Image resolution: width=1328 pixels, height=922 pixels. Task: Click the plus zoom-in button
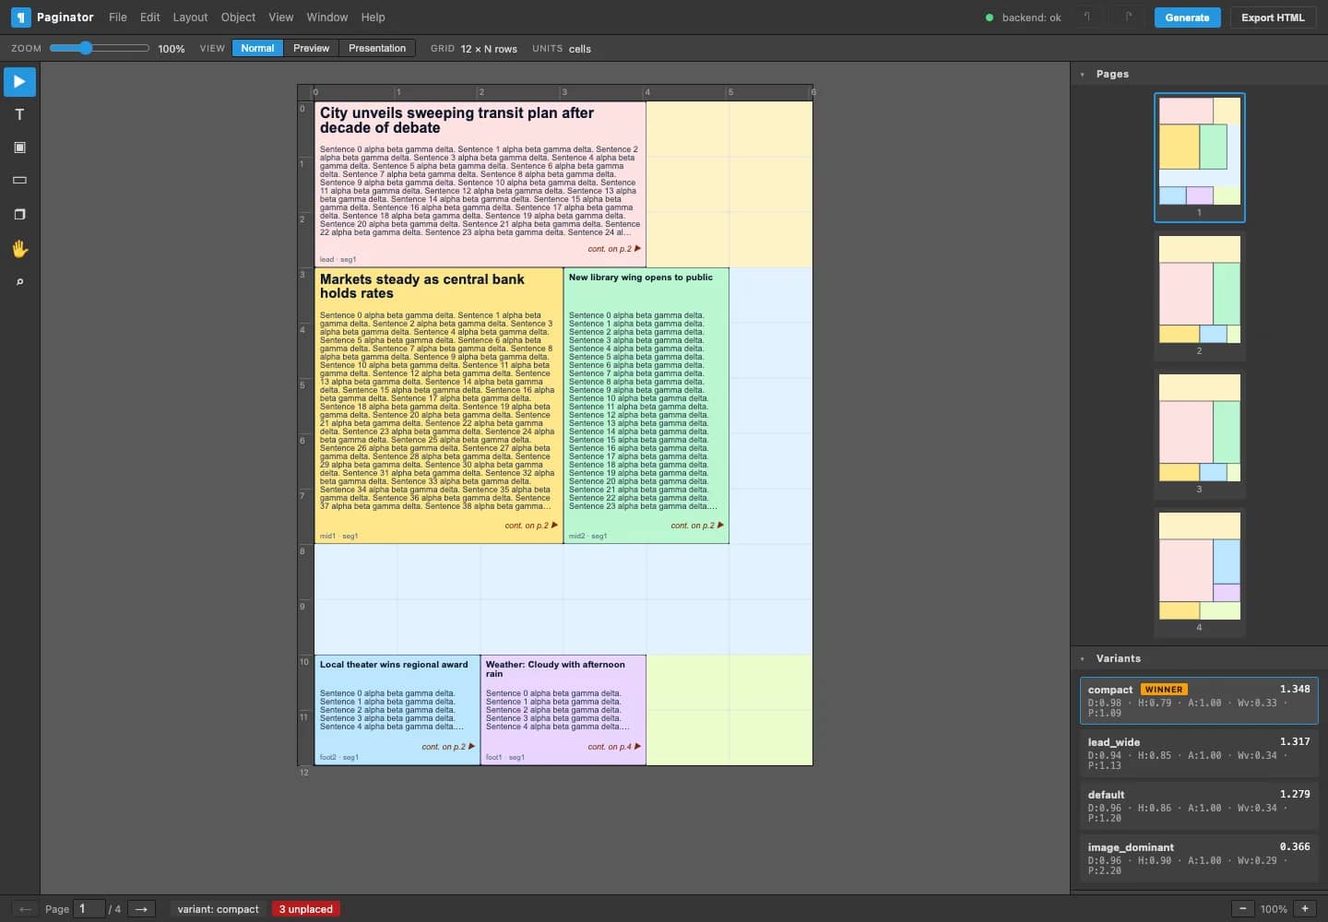pos(1305,909)
